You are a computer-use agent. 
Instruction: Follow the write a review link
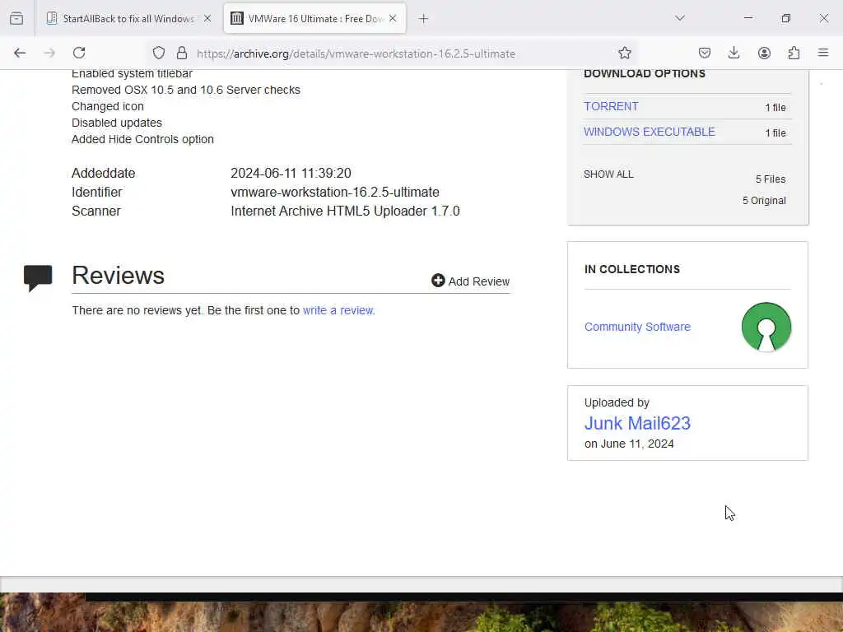click(x=338, y=310)
